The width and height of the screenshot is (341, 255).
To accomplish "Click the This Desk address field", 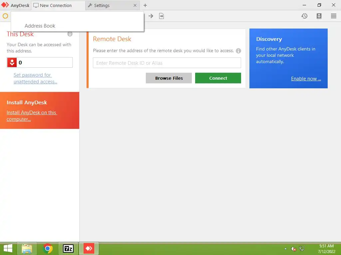I will click(40, 62).
